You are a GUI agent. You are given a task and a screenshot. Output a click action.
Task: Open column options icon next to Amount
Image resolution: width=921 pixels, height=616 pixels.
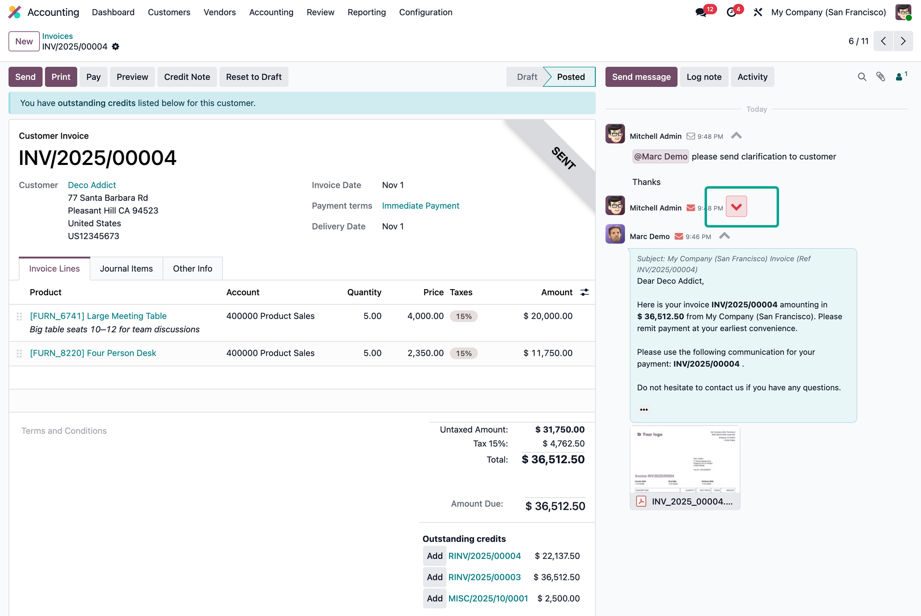click(x=584, y=292)
